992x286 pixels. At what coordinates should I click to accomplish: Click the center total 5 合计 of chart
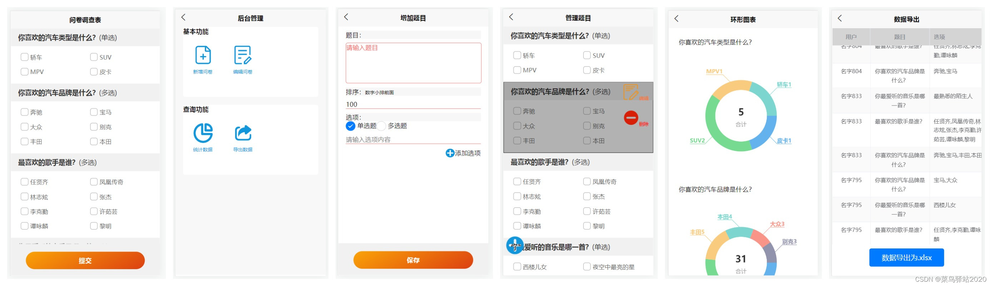coord(741,117)
